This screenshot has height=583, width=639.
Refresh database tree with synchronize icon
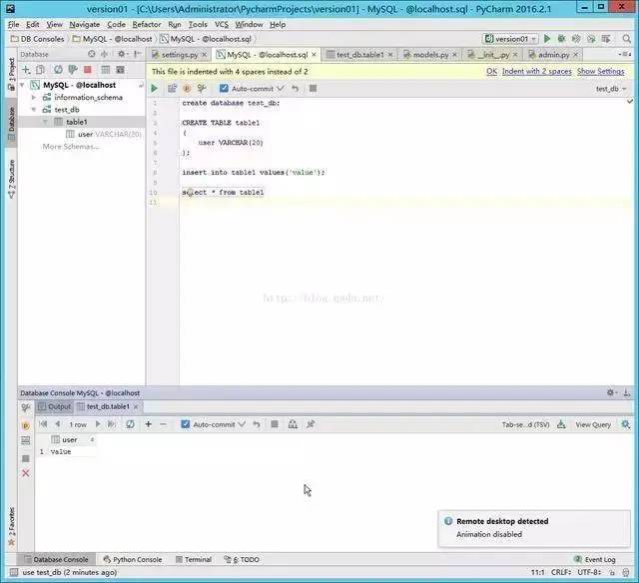[x=58, y=70]
